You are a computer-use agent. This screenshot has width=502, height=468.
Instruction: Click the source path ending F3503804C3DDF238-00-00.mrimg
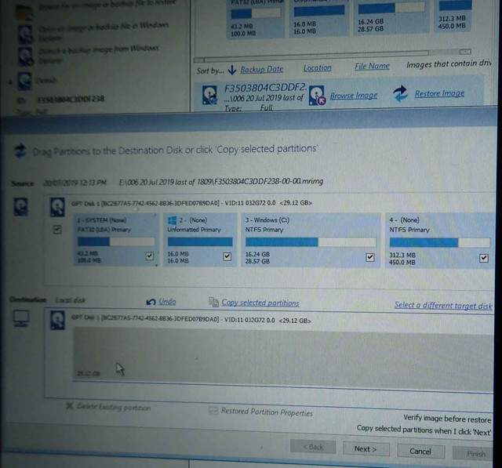[220, 182]
